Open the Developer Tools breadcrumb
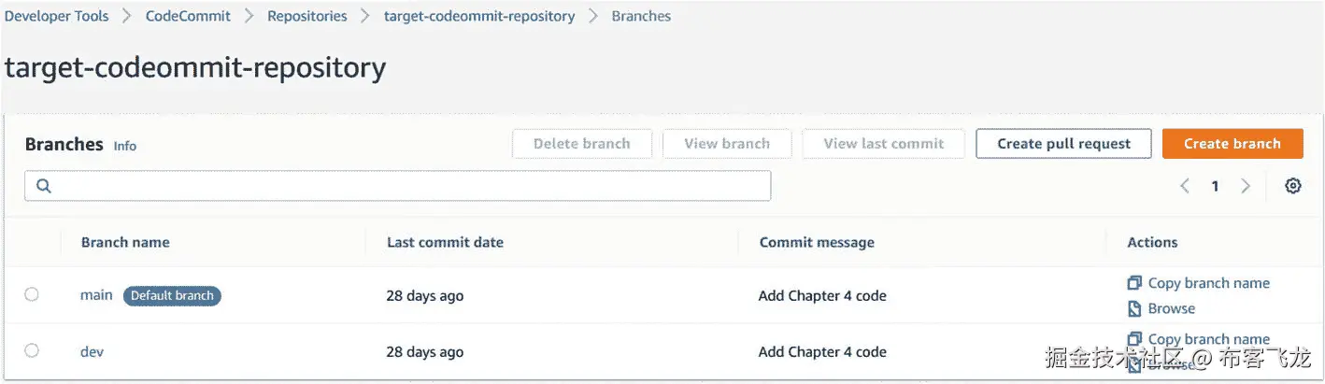The height and width of the screenshot is (384, 1325). coord(57,16)
